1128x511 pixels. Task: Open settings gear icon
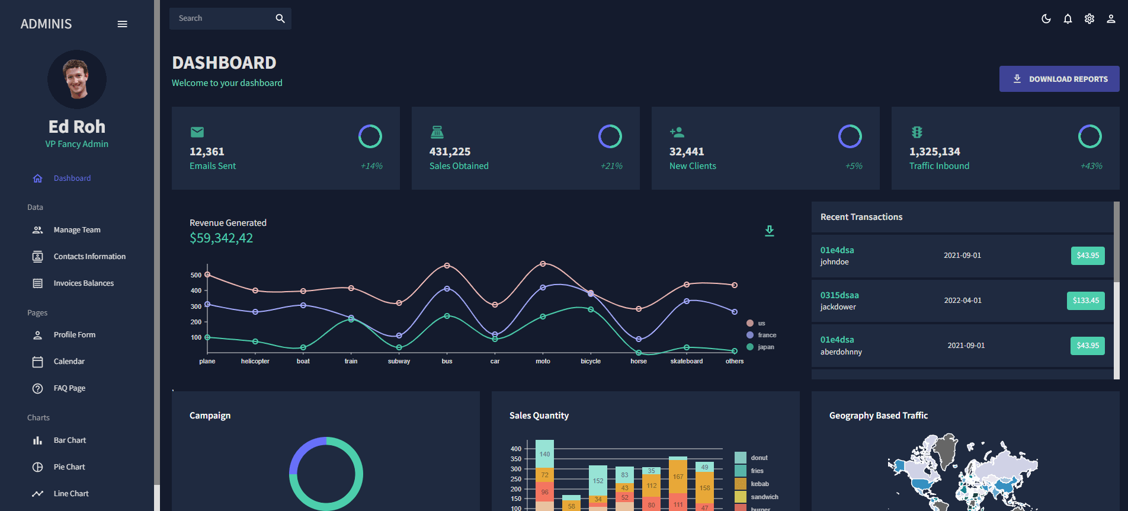coord(1089,19)
